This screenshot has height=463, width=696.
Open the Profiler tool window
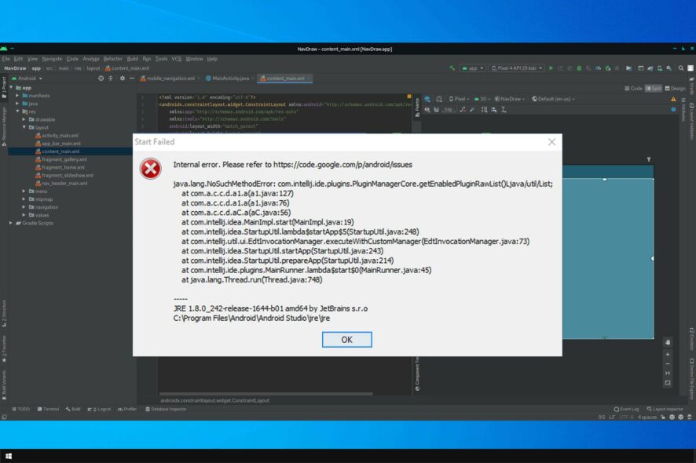tap(127, 410)
